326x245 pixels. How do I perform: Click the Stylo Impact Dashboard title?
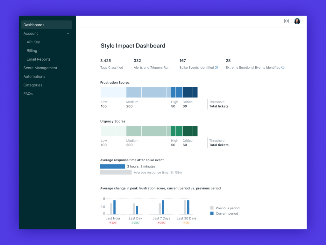pyautogui.click(x=133, y=46)
